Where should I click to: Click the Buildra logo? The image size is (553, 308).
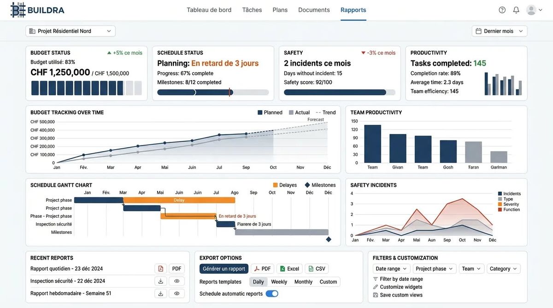(37, 10)
